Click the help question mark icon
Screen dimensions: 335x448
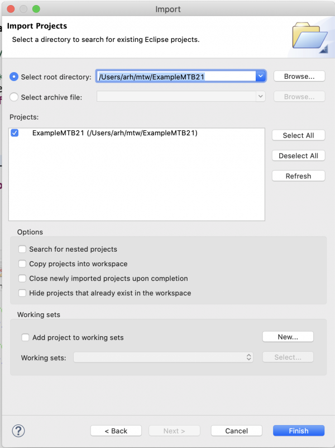point(18,431)
